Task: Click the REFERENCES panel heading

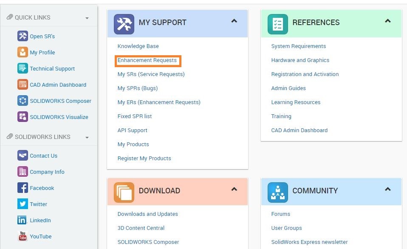Action: (316, 23)
